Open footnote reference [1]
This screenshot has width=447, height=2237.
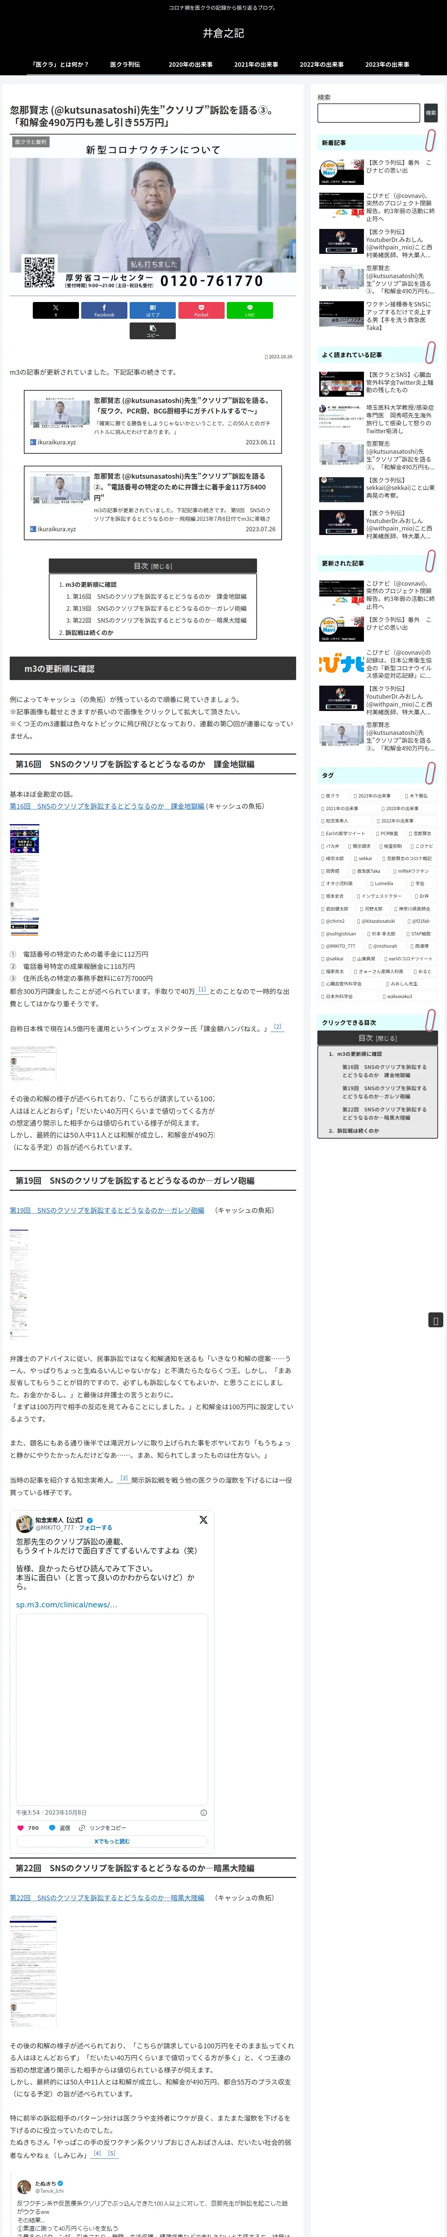pyautogui.click(x=202, y=989)
